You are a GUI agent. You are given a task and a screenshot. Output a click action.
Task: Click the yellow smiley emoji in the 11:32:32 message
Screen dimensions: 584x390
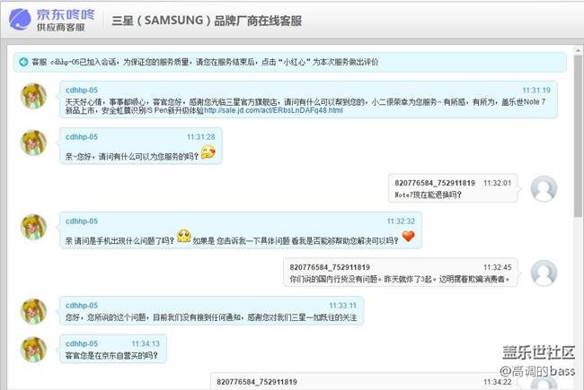pyautogui.click(x=184, y=237)
